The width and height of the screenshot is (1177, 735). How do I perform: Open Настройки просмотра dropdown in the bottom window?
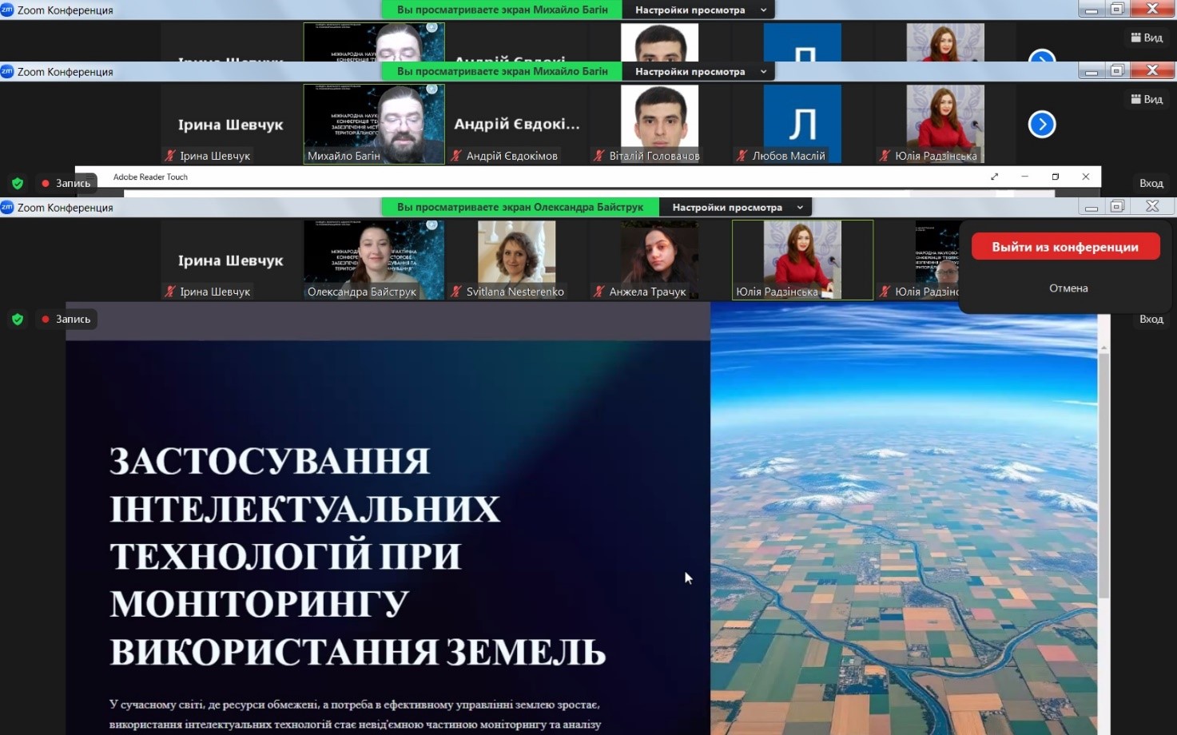(x=735, y=207)
